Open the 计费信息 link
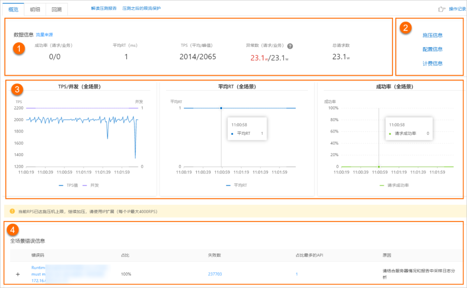The height and width of the screenshot is (288, 467). click(x=432, y=64)
